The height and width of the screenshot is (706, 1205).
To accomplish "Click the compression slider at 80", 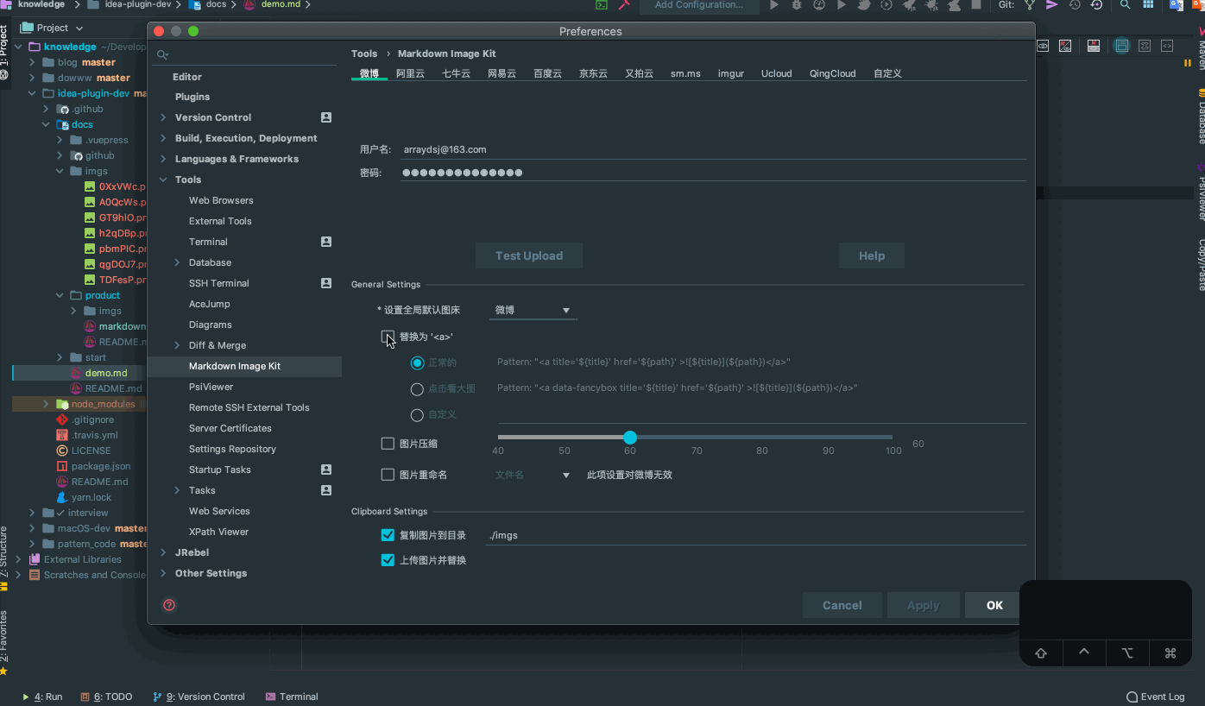I will 762,438.
